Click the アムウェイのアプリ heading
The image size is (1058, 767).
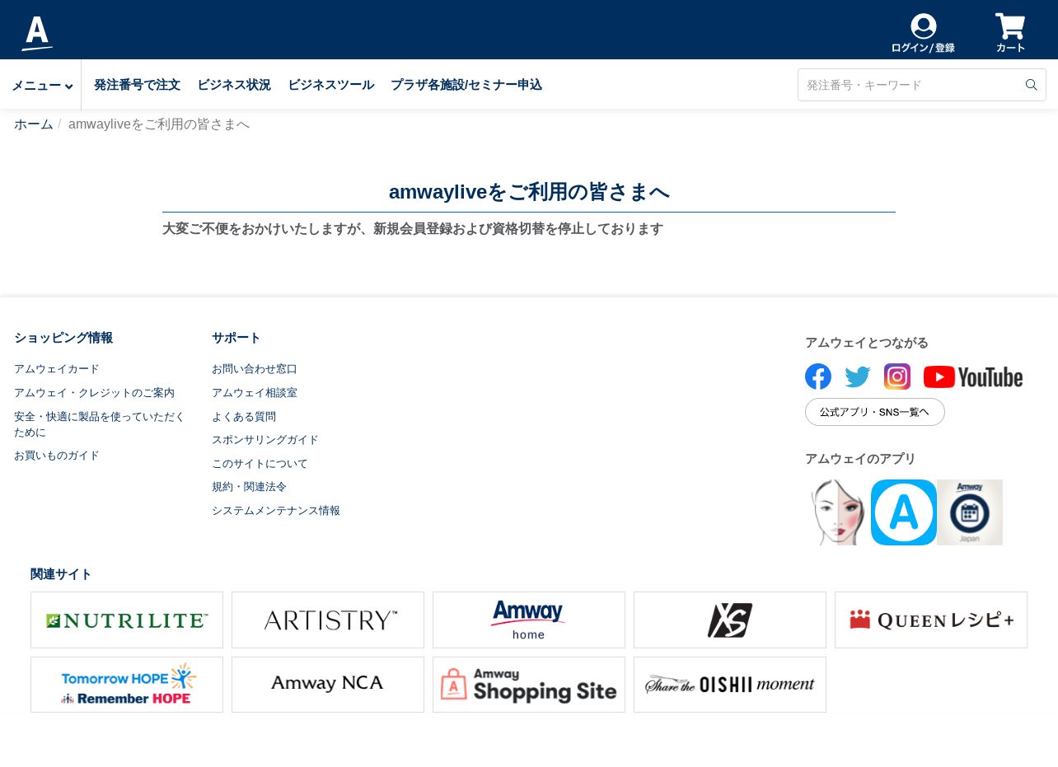tap(860, 459)
